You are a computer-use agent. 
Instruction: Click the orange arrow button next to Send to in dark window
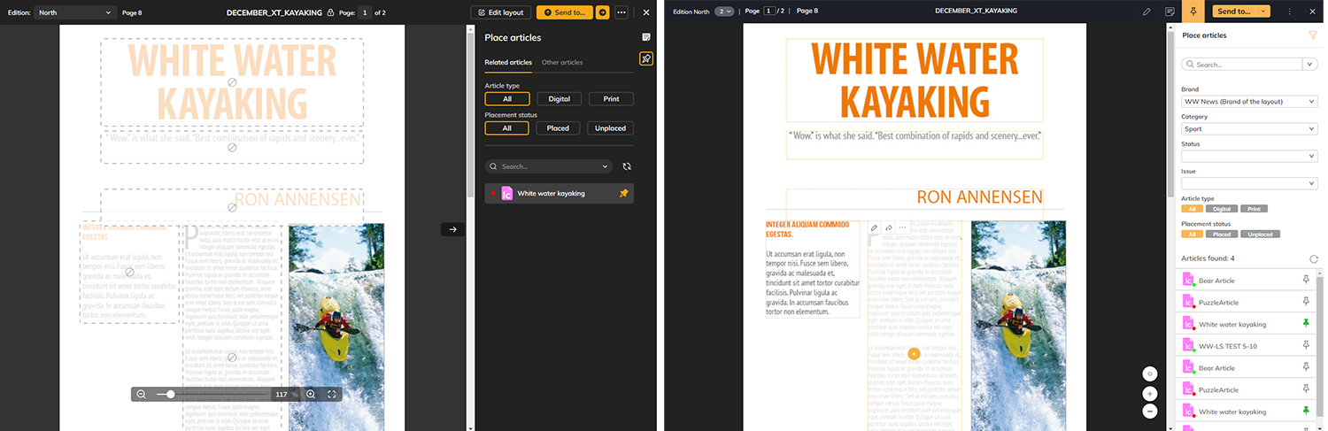[603, 12]
